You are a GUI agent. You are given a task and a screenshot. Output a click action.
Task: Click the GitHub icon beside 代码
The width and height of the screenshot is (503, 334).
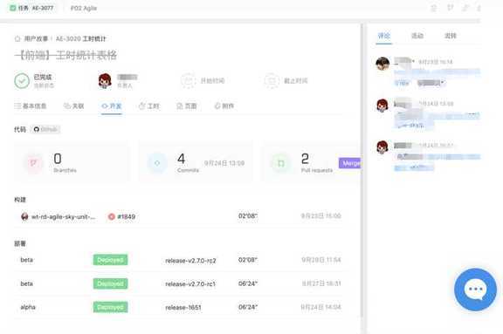pyautogui.click(x=37, y=129)
